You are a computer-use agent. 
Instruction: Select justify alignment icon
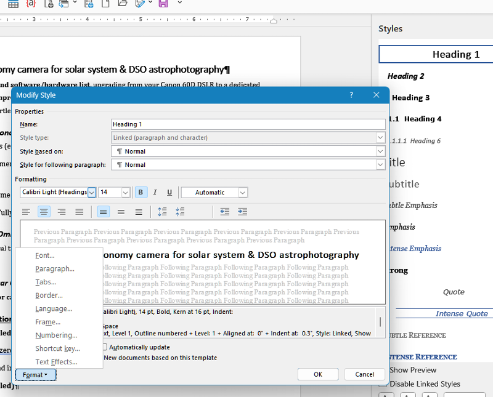79,212
